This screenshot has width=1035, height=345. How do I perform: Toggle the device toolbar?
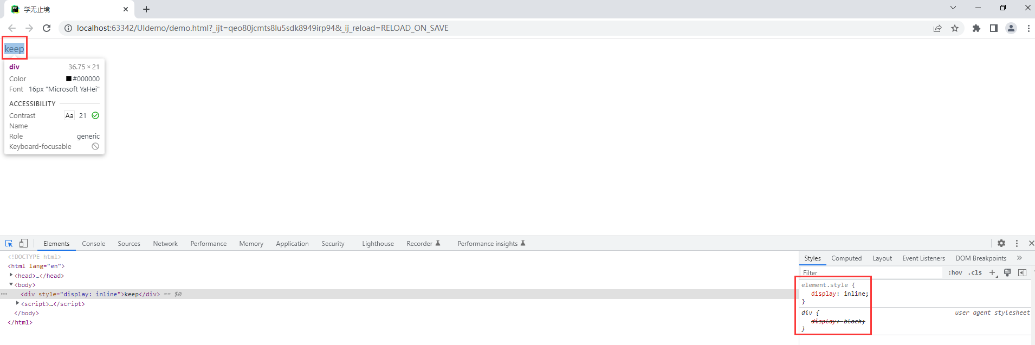point(23,244)
